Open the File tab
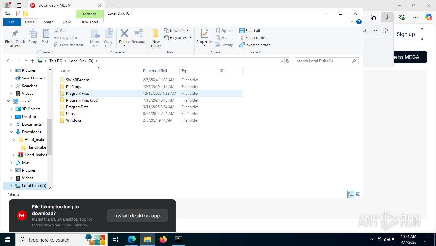Image resolution: width=436 pixels, height=246 pixels. [x=12, y=22]
